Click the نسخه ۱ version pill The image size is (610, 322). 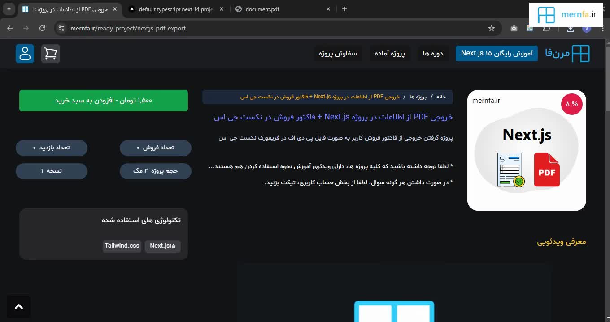click(x=52, y=171)
